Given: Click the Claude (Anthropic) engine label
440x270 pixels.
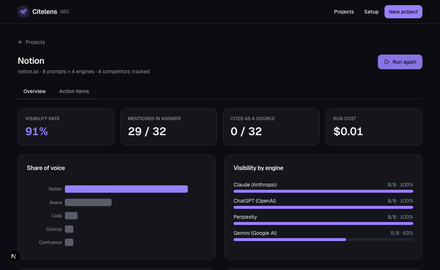Looking at the screenshot, I should pyautogui.click(x=255, y=185).
